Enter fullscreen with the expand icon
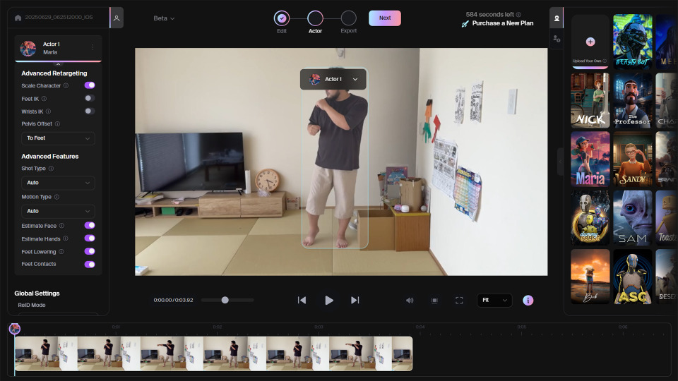The height and width of the screenshot is (381, 678). pos(459,300)
